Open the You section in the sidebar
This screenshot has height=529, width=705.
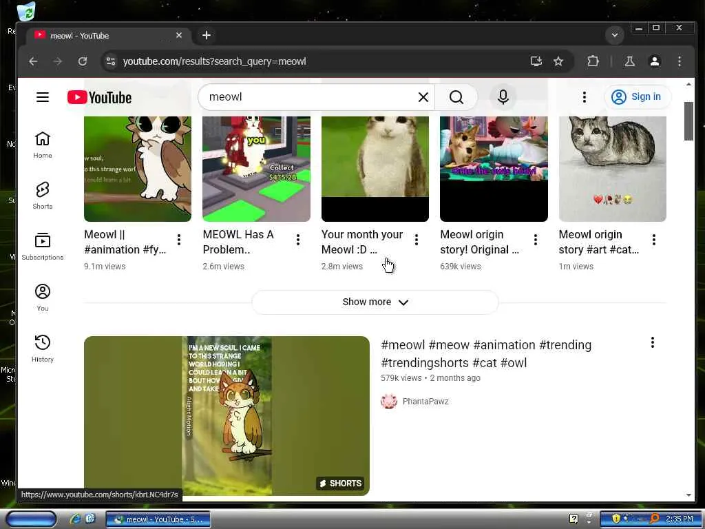click(x=42, y=298)
